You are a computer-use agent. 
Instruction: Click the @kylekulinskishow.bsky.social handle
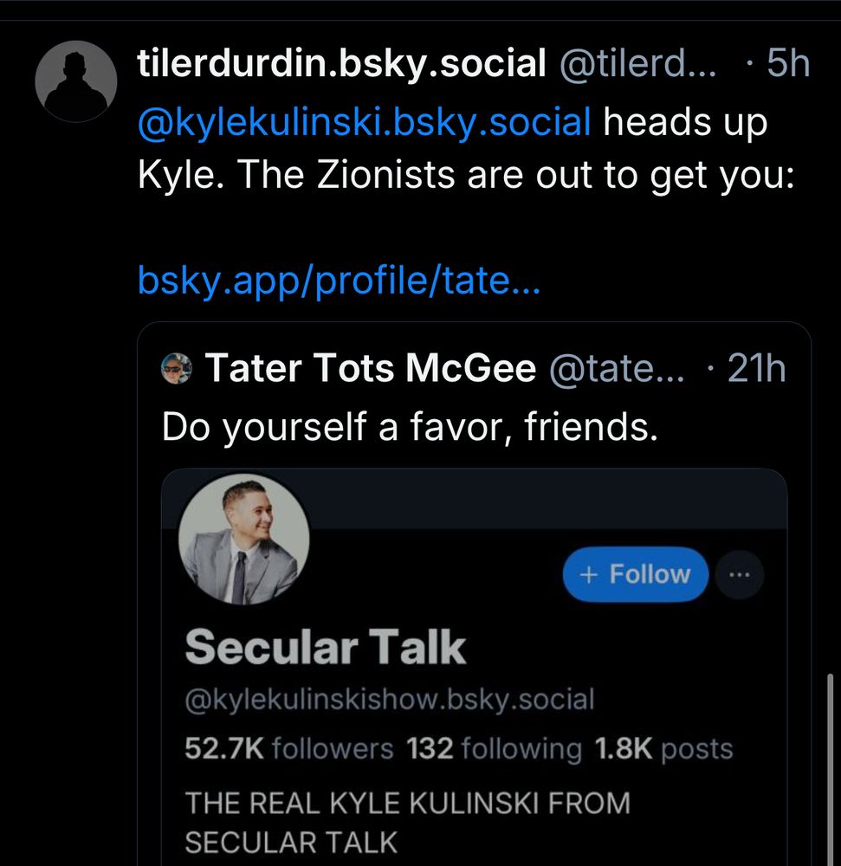389,700
